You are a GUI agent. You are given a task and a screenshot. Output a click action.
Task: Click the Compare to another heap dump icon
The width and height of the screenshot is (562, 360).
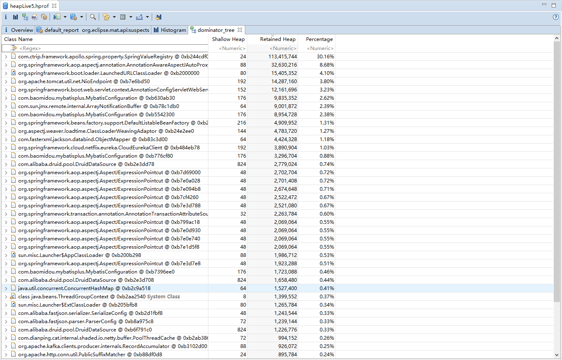[158, 17]
